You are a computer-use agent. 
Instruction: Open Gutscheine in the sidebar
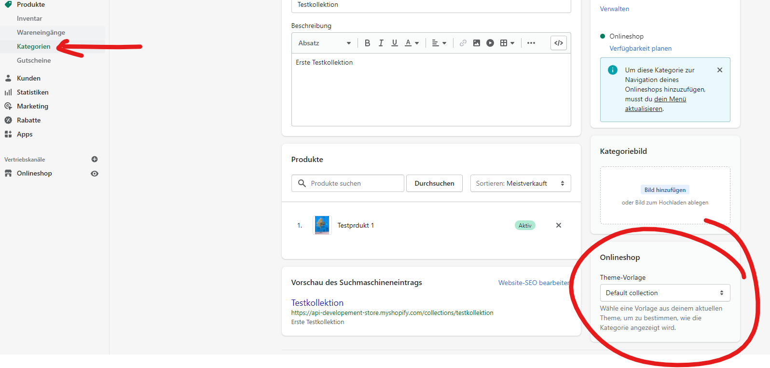coord(34,60)
